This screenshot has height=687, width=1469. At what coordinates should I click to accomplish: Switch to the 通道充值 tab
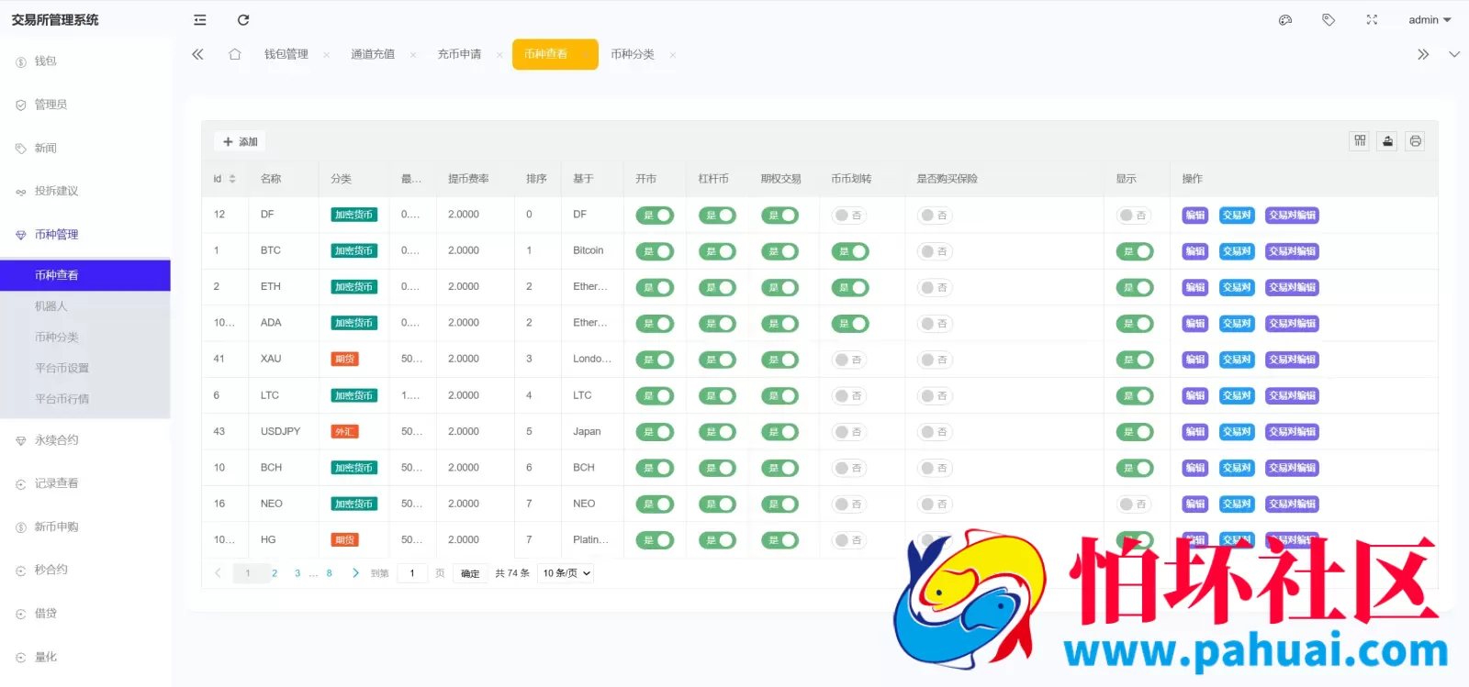click(373, 54)
